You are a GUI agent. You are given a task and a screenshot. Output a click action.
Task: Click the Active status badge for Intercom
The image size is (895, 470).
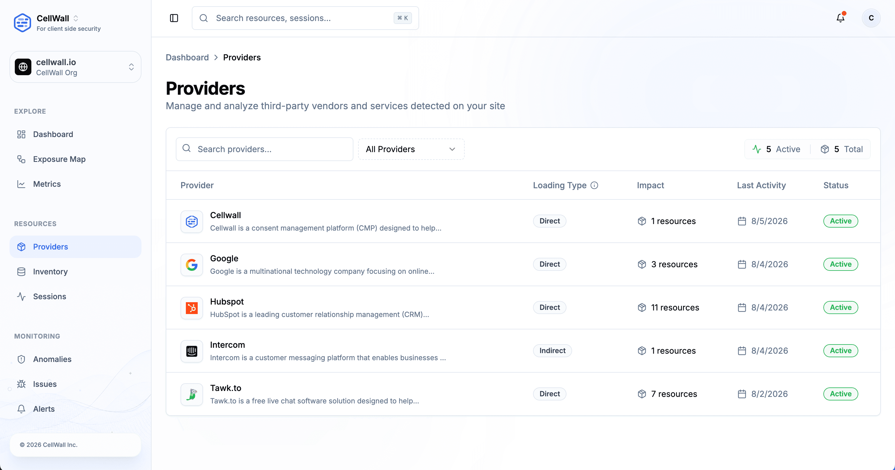click(x=841, y=350)
